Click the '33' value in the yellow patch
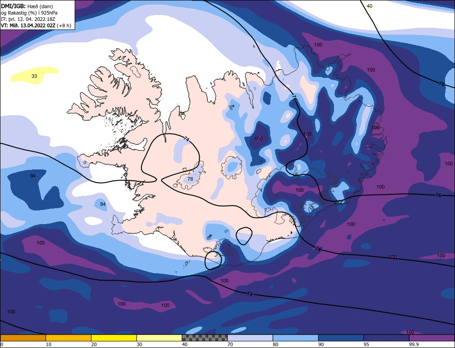 click(x=34, y=76)
